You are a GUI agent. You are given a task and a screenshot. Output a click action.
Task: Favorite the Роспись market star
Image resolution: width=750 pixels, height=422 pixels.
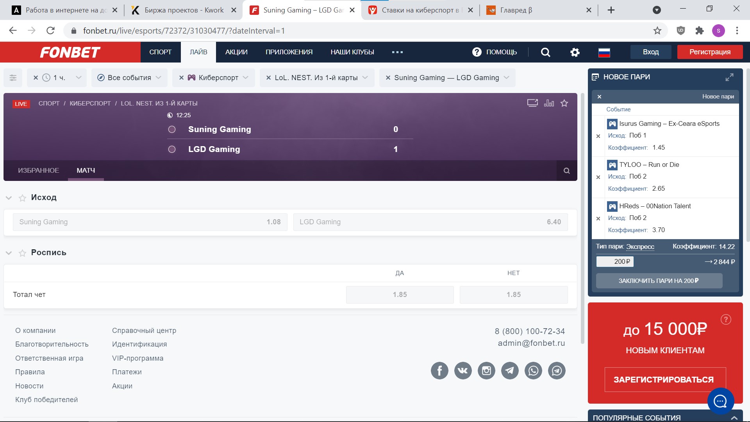pyautogui.click(x=23, y=253)
